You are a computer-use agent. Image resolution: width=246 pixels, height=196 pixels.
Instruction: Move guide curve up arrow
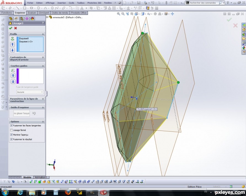(13, 76)
